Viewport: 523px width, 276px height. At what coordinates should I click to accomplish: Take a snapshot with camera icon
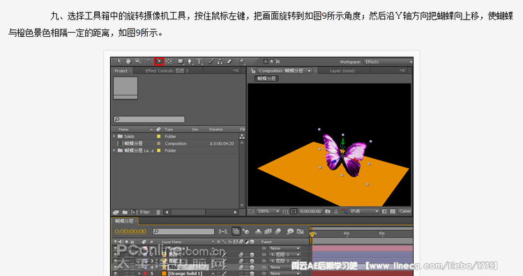tap(328, 211)
